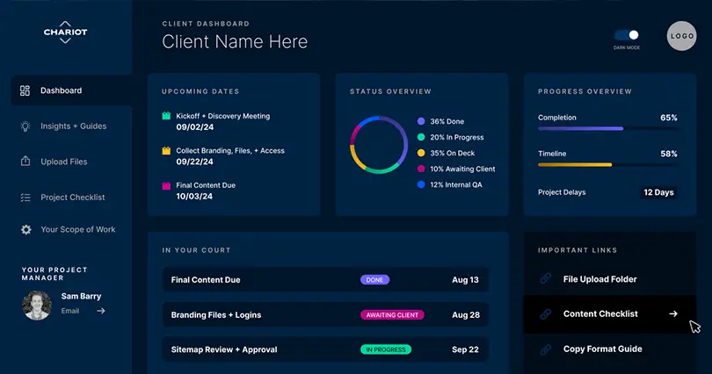Click the link icon beside File Upload Folder

pos(546,279)
